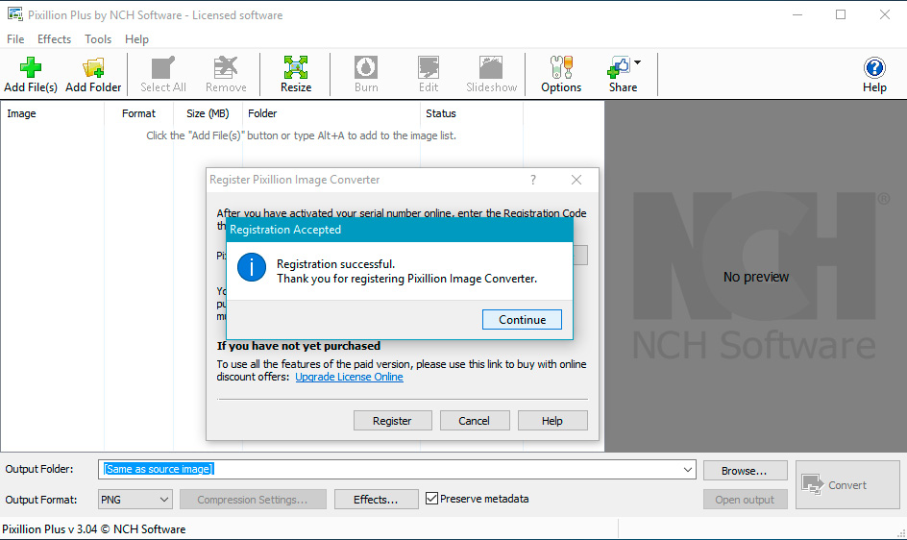Click the question mark in Register dialog title
The height and width of the screenshot is (540, 907).
[x=533, y=180]
